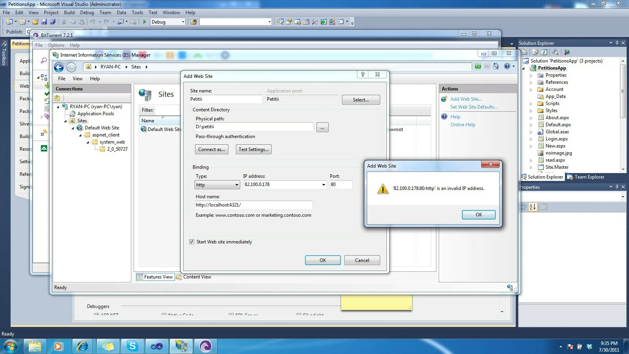Collapse the PetitionsApp project node
This screenshot has width=629, height=354.
coord(524,68)
